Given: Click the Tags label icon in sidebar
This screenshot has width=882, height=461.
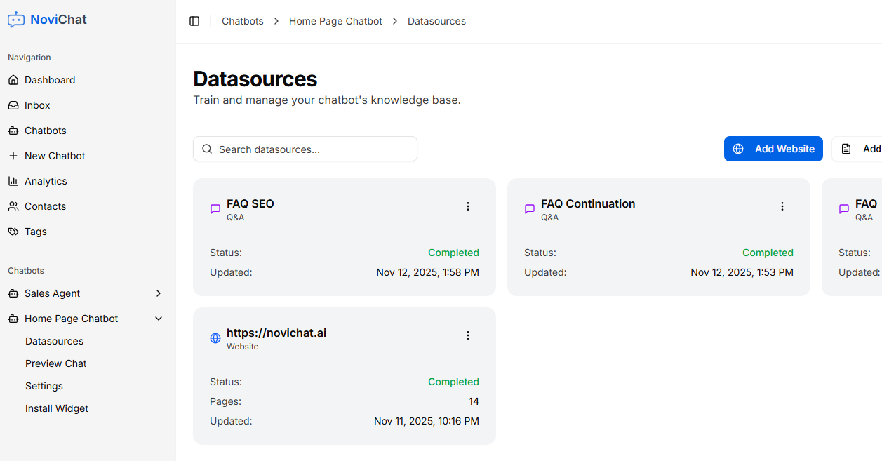Looking at the screenshot, I should 13,231.
